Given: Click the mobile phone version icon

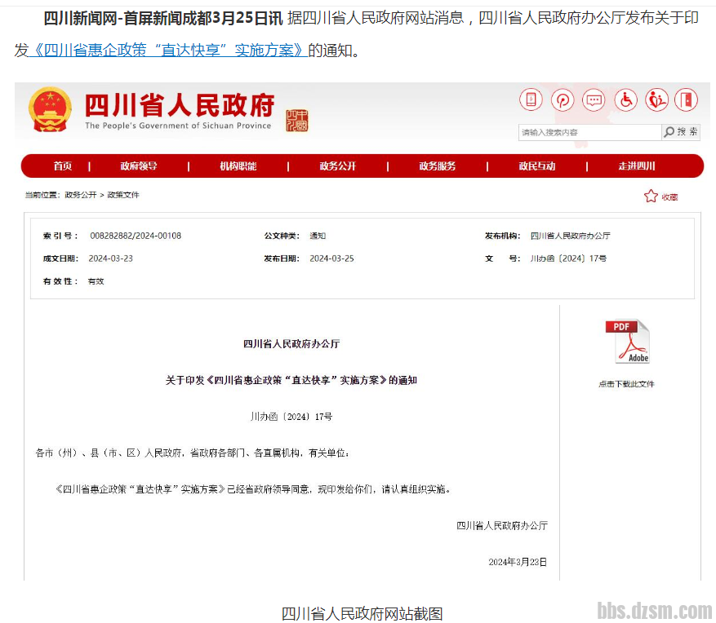Looking at the screenshot, I should pyautogui.click(x=531, y=100).
